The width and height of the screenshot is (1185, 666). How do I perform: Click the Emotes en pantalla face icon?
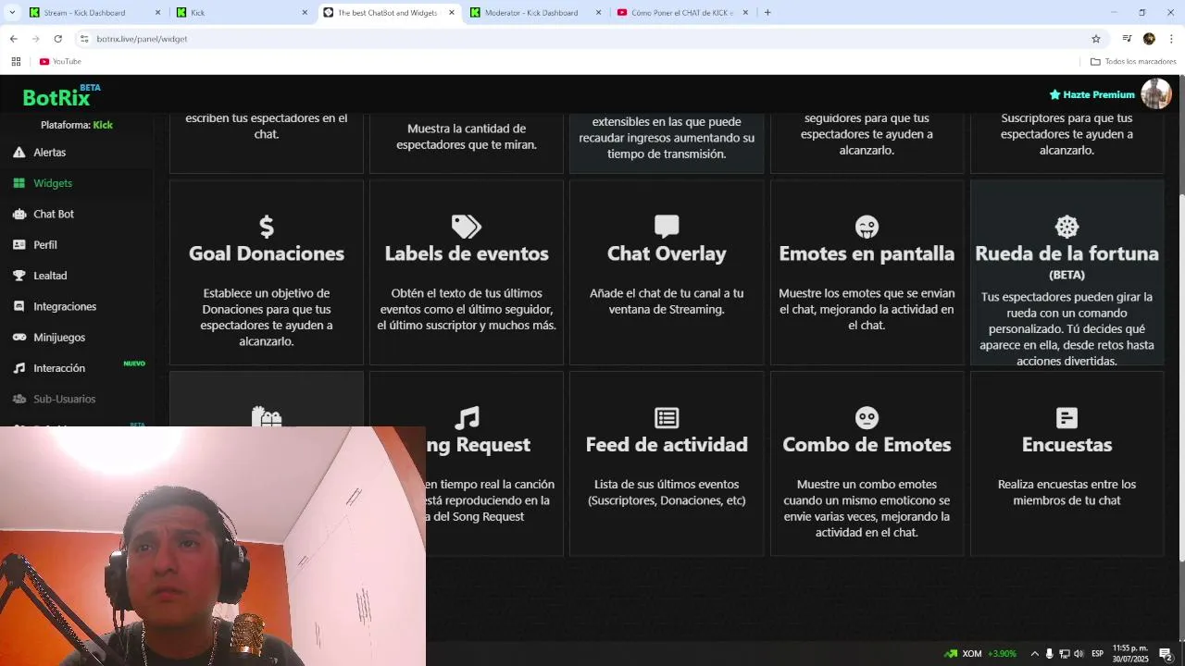tap(867, 227)
